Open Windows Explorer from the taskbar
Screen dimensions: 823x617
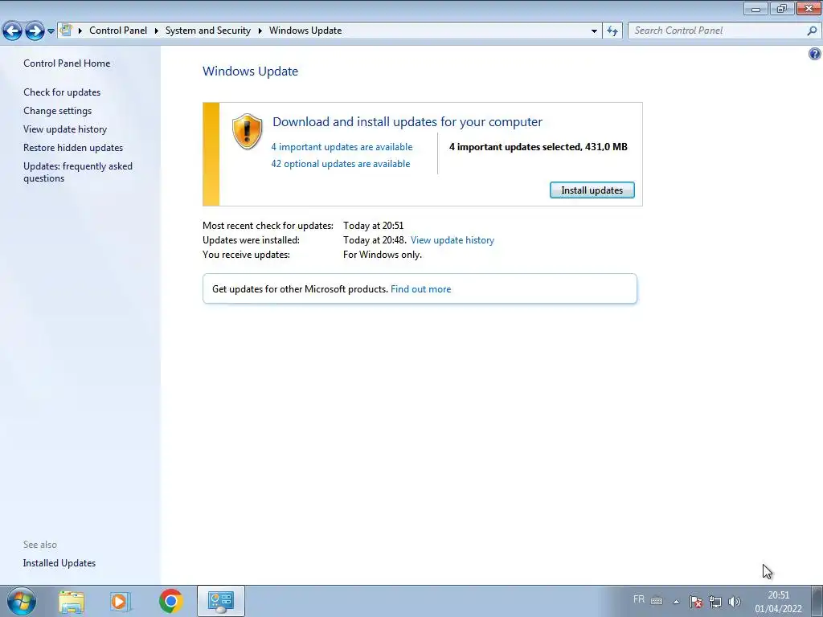pyautogui.click(x=72, y=601)
